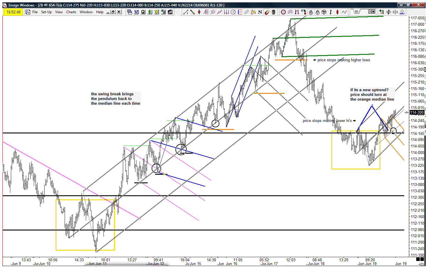The image size is (428, 268).
Task: Select the trend line draw tool
Action: pos(185,12)
